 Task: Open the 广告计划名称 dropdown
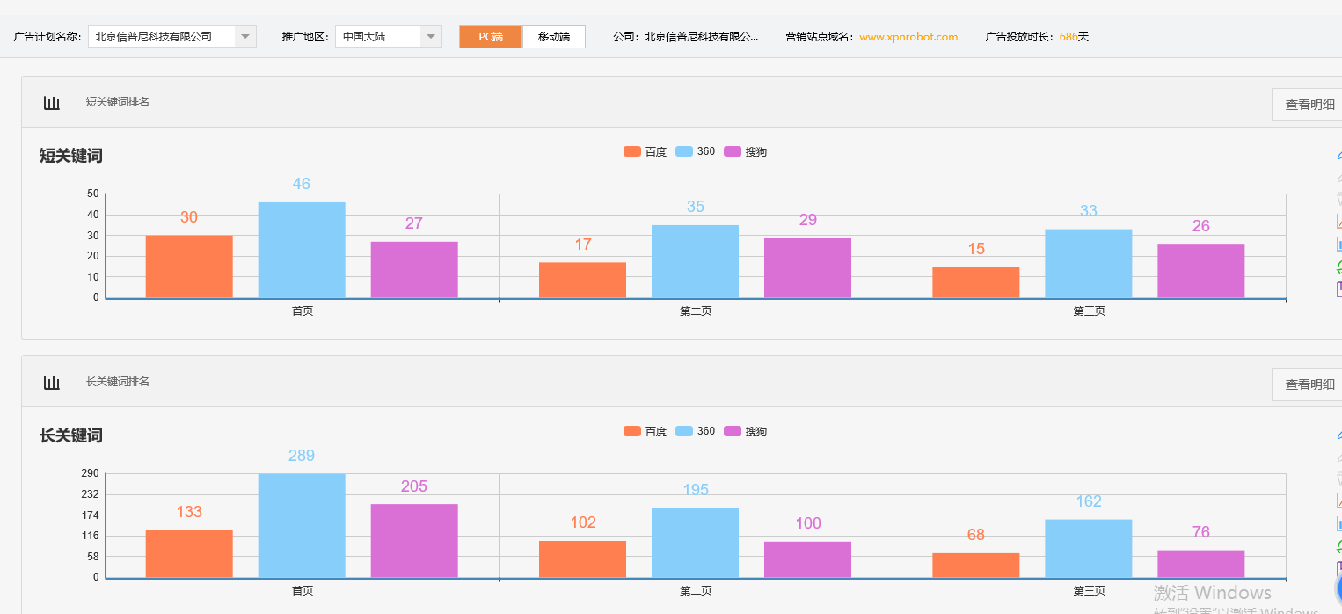pos(247,36)
